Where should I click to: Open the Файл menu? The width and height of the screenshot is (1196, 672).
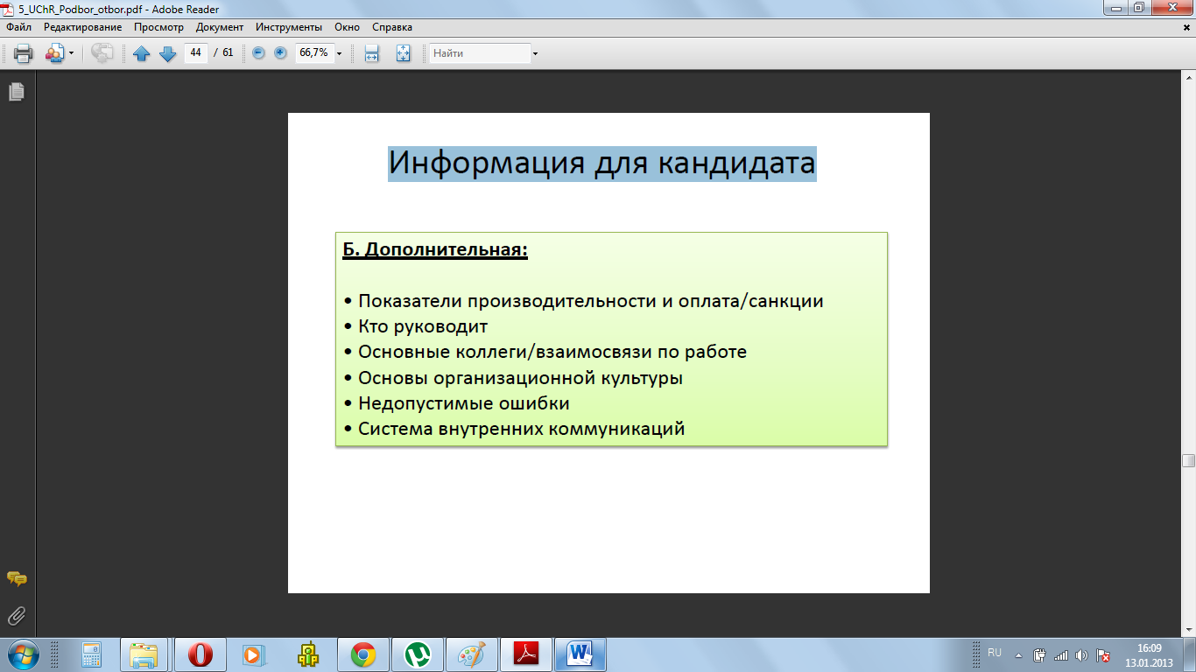pyautogui.click(x=18, y=27)
